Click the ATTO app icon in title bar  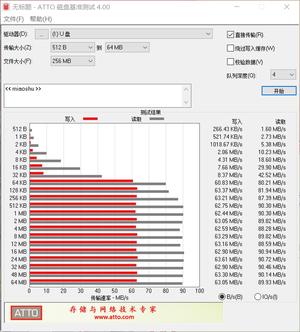(6, 7)
